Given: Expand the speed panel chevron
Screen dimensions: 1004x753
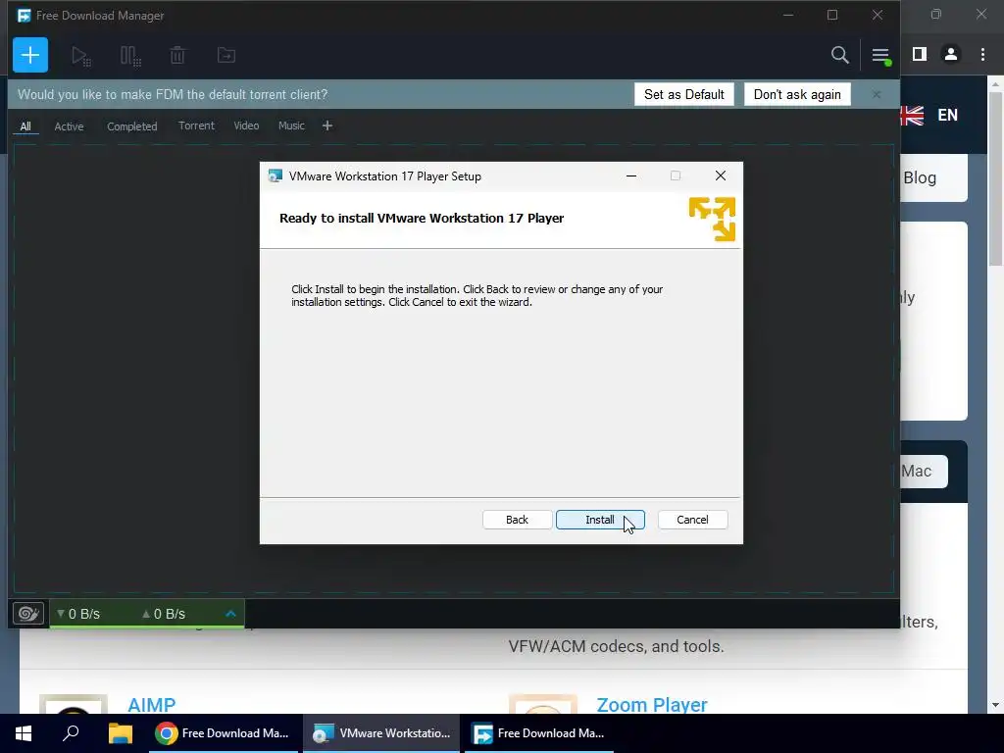Looking at the screenshot, I should point(231,614).
